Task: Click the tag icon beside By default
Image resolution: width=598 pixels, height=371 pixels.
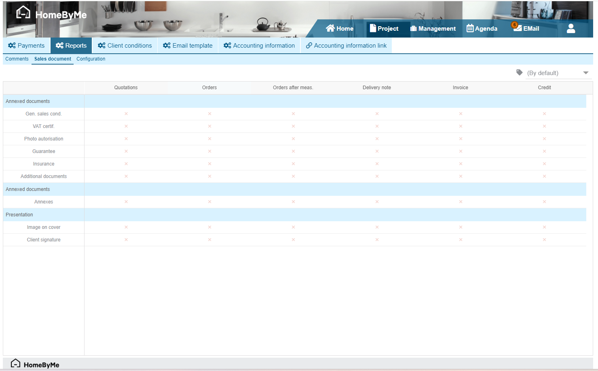Action: coord(519,73)
